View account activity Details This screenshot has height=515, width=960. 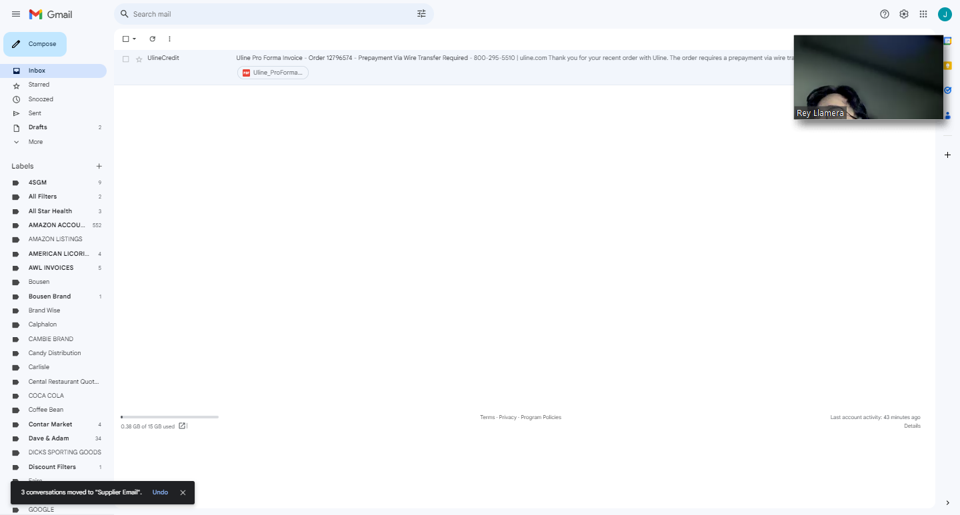point(912,426)
